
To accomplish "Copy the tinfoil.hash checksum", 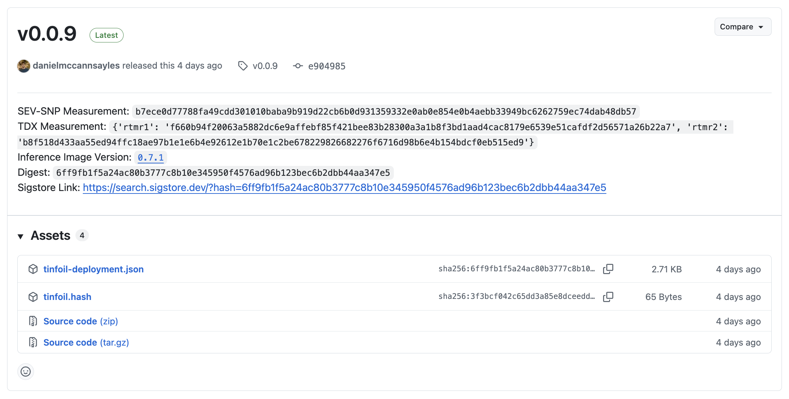I will pos(608,296).
